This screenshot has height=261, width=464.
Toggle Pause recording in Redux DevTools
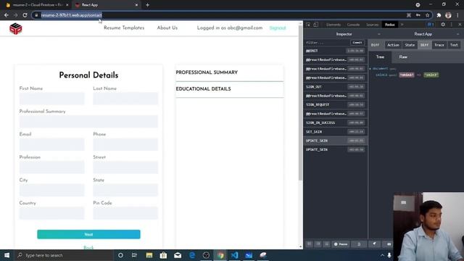[341, 244]
